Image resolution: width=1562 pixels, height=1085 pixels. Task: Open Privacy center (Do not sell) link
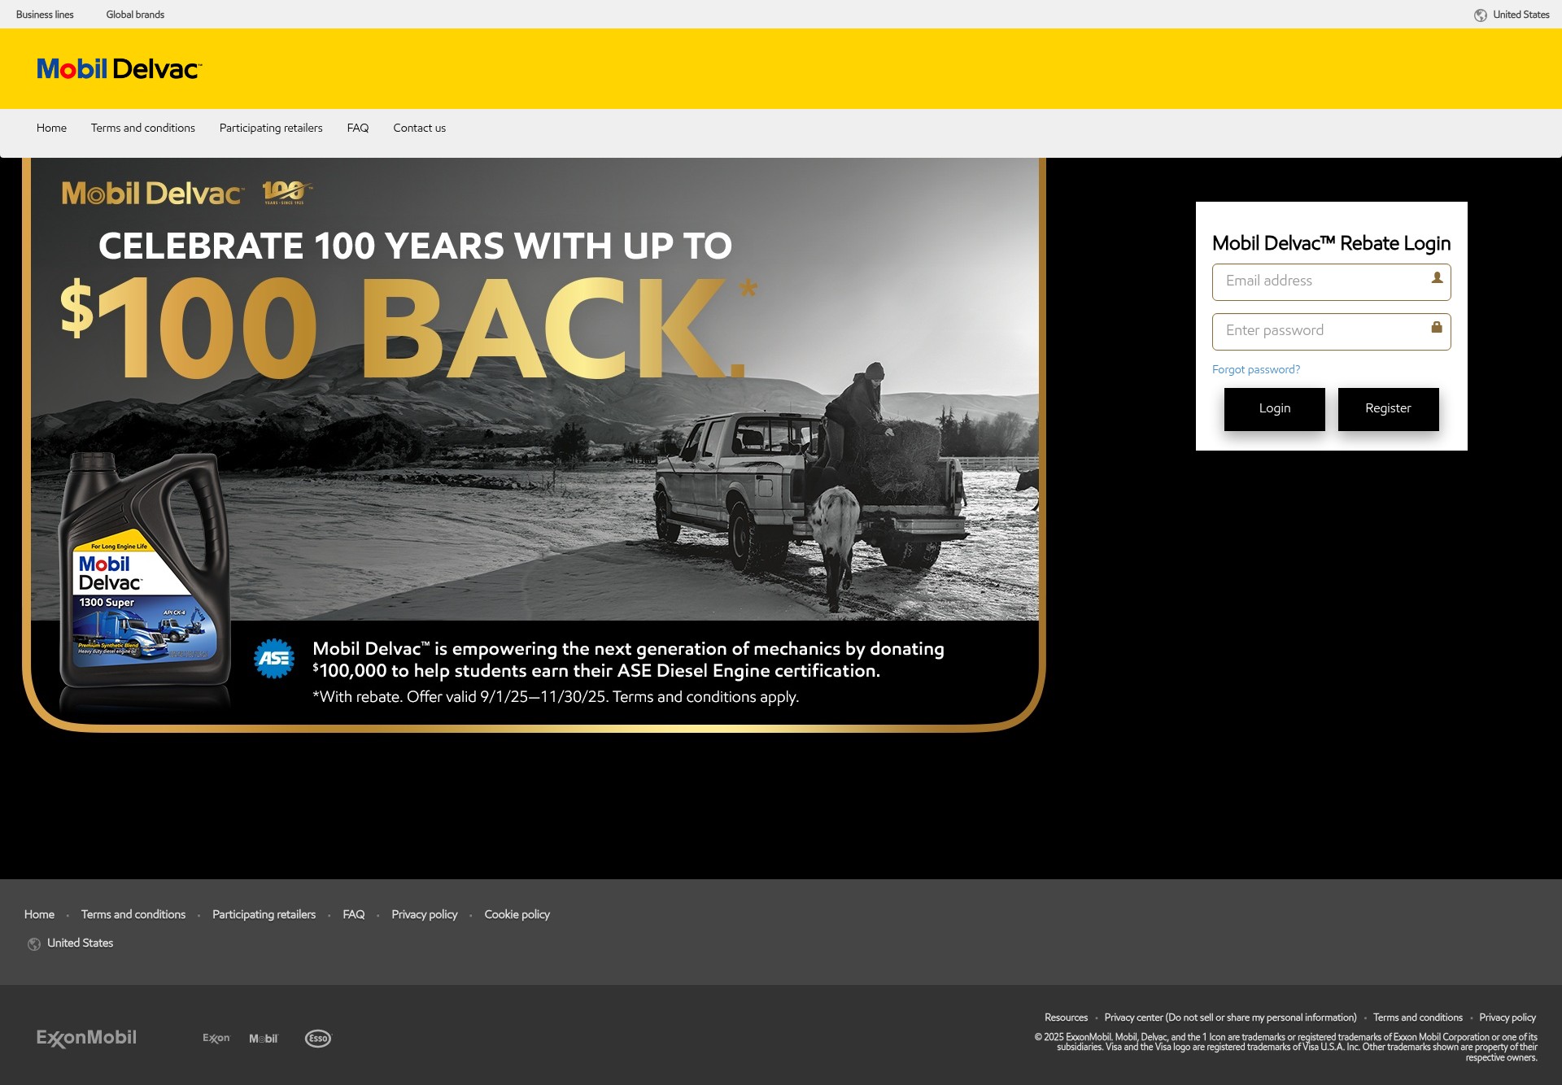1230,1017
